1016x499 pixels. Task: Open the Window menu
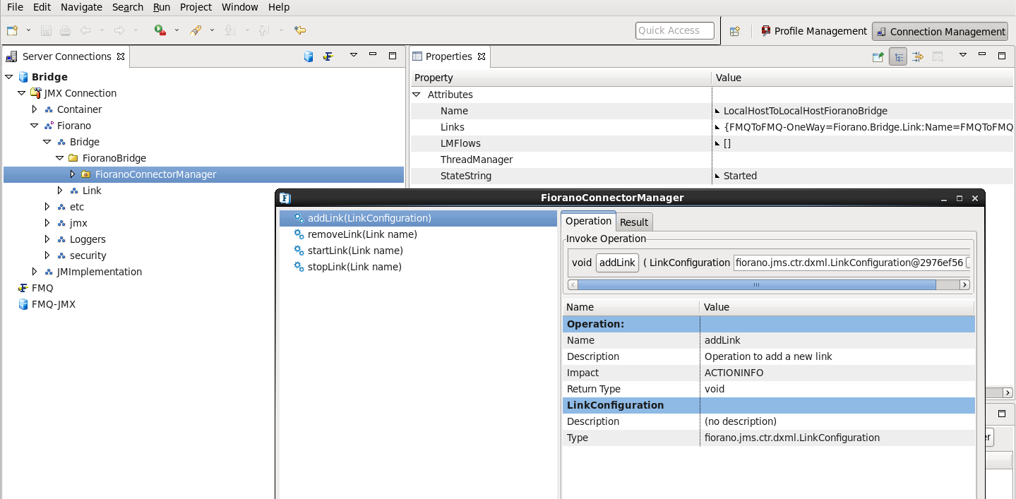240,7
